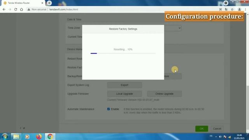Click the screen capture icon in address bar
This screenshot has width=249, height=140.
pyautogui.click(x=221, y=9)
